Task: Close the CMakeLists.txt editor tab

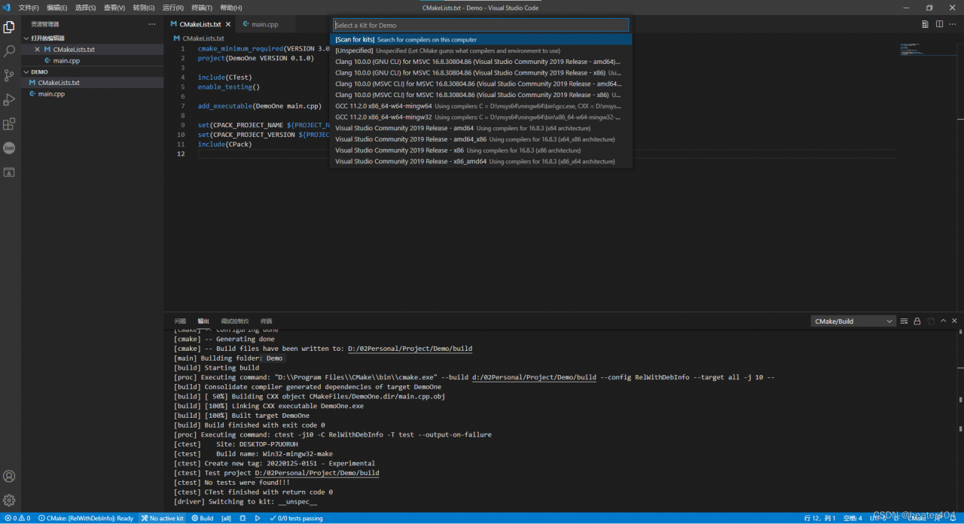Action: point(228,24)
